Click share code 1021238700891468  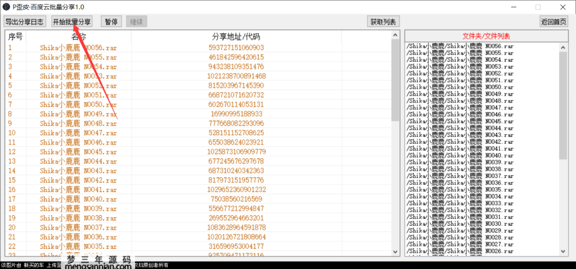[236, 76]
